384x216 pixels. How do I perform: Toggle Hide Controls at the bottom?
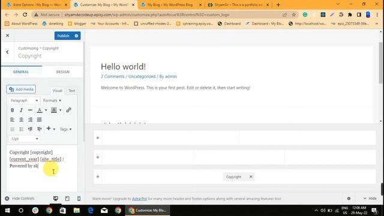click(x=20, y=199)
